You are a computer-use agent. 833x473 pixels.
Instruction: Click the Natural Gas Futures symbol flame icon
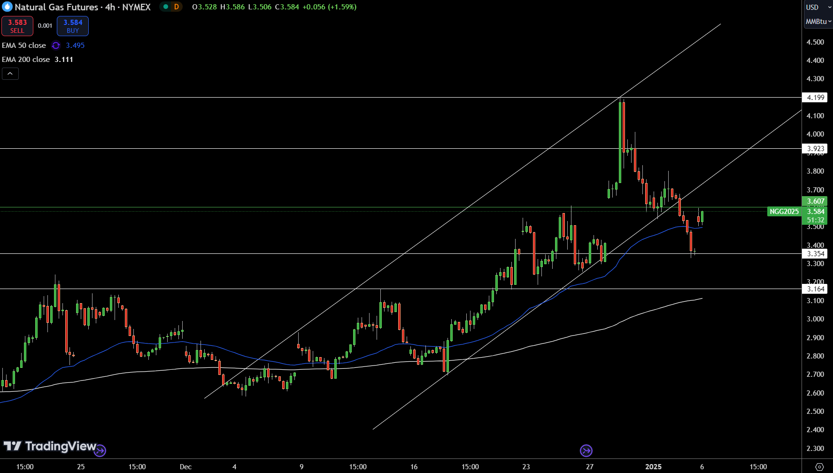point(7,7)
